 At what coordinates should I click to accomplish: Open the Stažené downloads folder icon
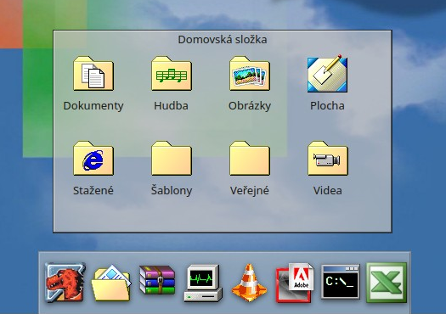[93, 158]
